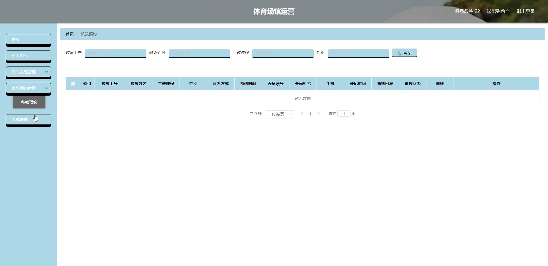The height and width of the screenshot is (266, 548).
Task: Toggle the select-all table header checkbox
Action: click(73, 84)
